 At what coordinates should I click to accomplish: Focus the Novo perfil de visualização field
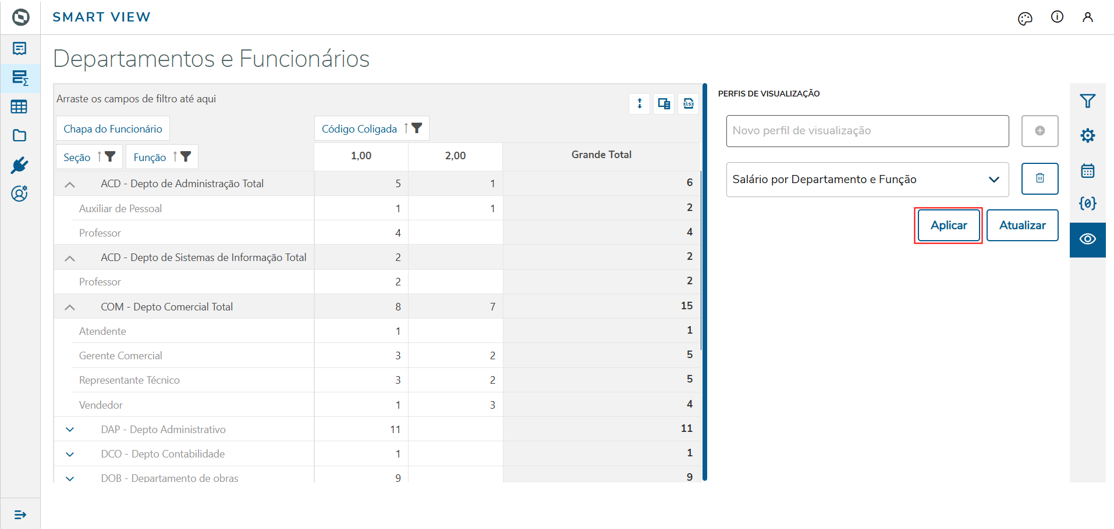pyautogui.click(x=867, y=131)
